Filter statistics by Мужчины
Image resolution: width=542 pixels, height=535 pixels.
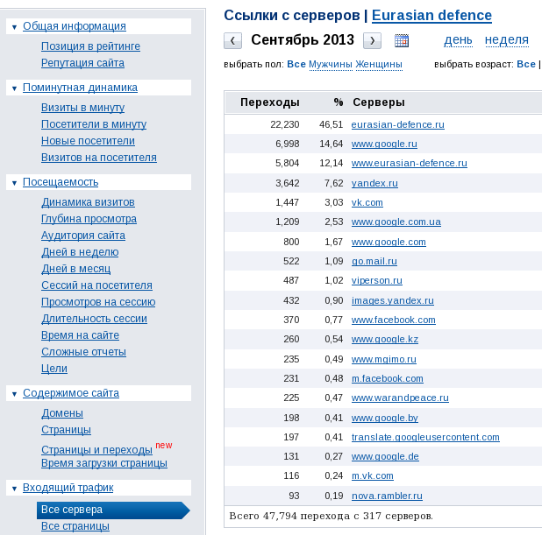point(331,65)
